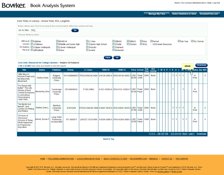Toggle (C)hildrens core list checkbox

(x=32, y=44)
